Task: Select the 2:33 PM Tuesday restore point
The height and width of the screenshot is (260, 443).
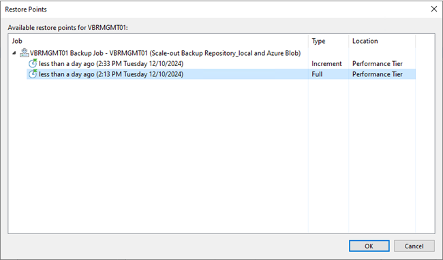Action: point(111,64)
